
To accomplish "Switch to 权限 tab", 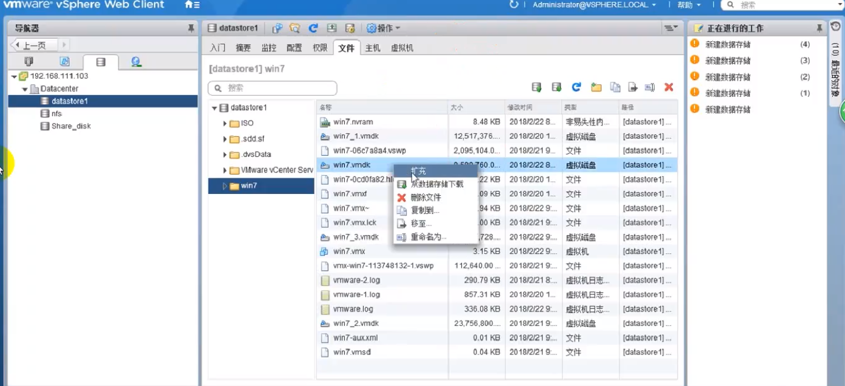I will (319, 48).
